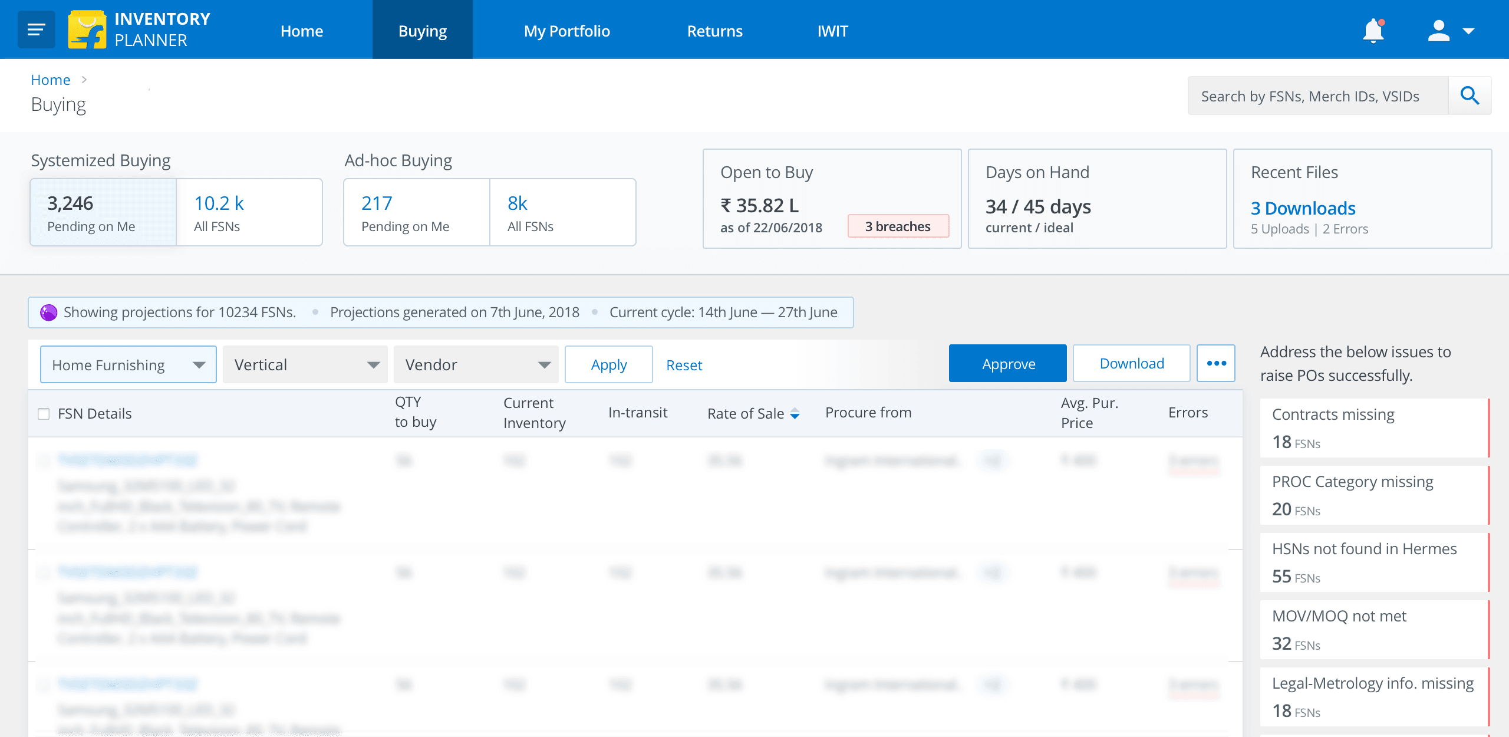Click the search magnifier icon
1509x737 pixels.
1470,96
